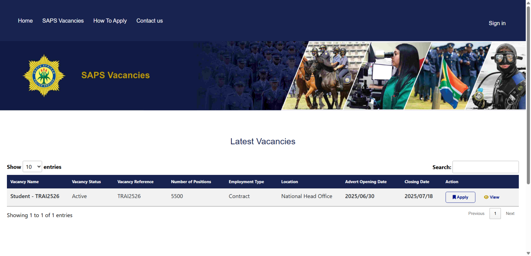Sort the table by Number of Positions
This screenshot has height=256, width=531.
[x=191, y=181]
